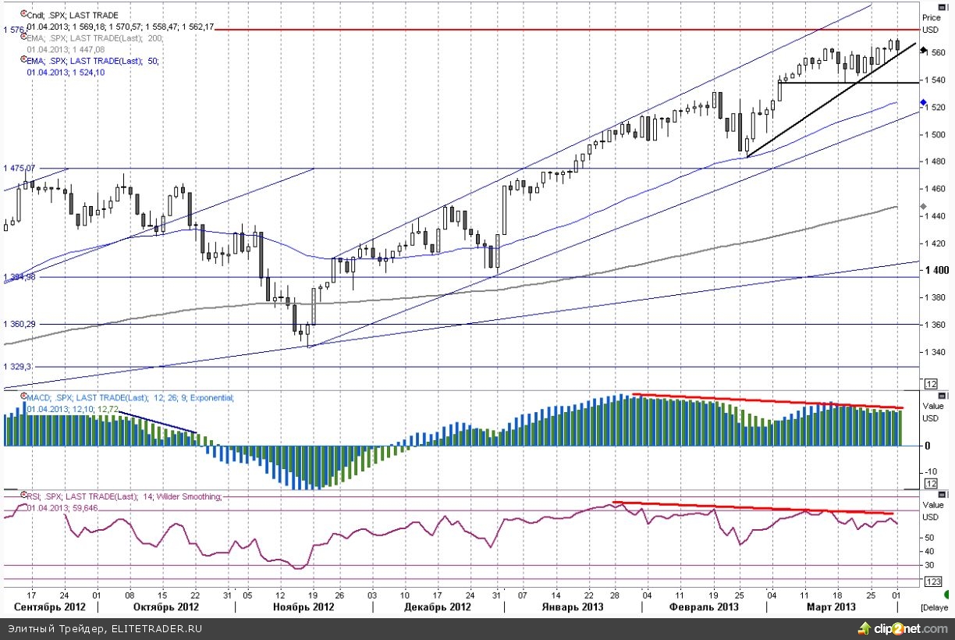This screenshot has height=640, width=955.
Task: Click the MACD indicator legend icon
Action: 22,397
